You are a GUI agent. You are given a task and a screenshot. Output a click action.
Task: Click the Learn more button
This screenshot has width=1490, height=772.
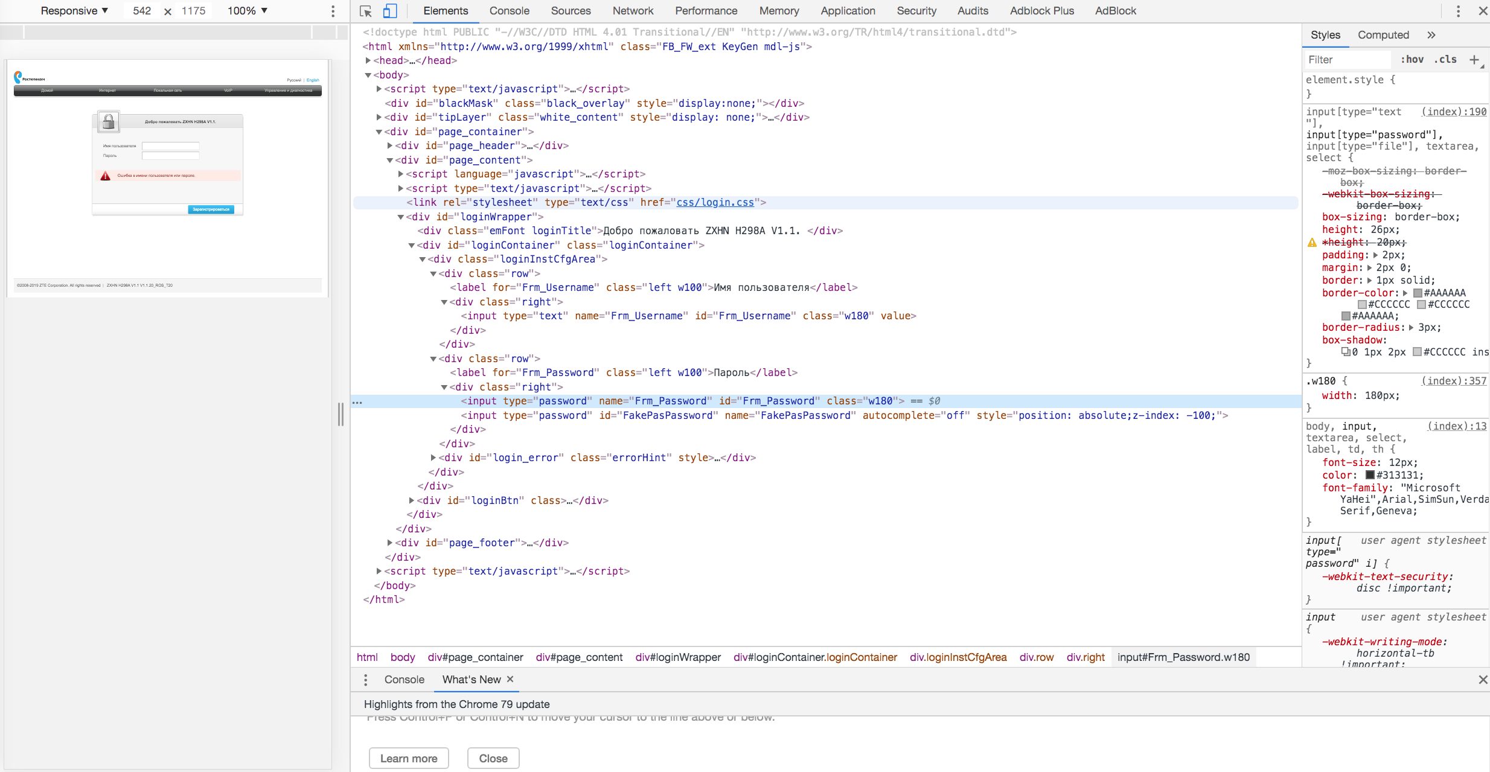click(x=409, y=758)
